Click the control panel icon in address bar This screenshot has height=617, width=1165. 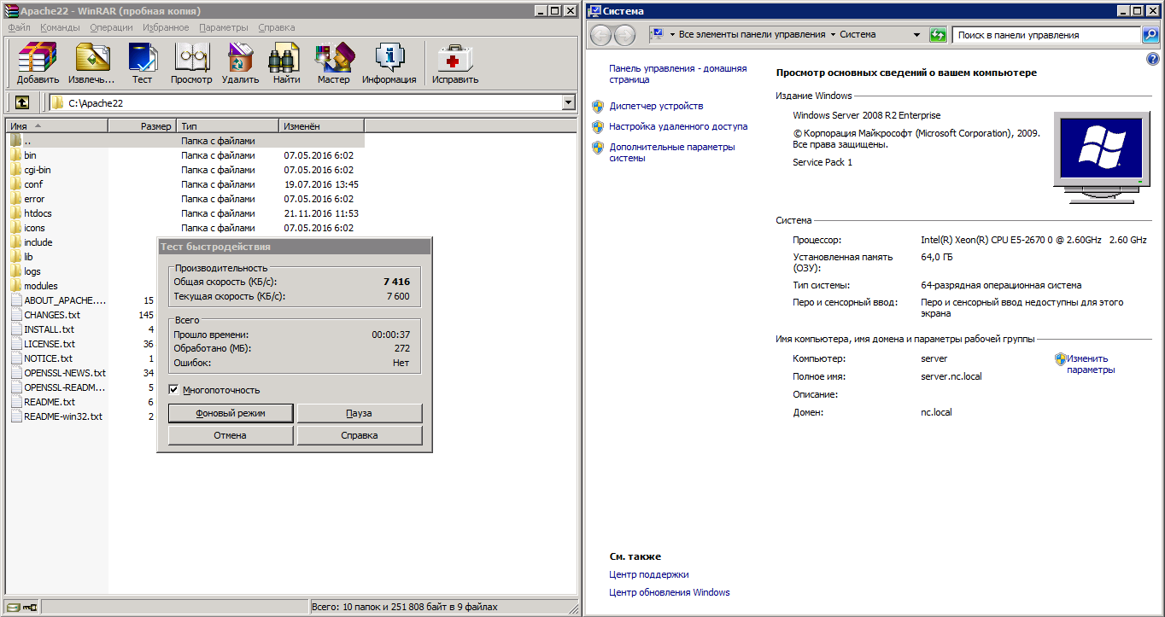coord(658,35)
